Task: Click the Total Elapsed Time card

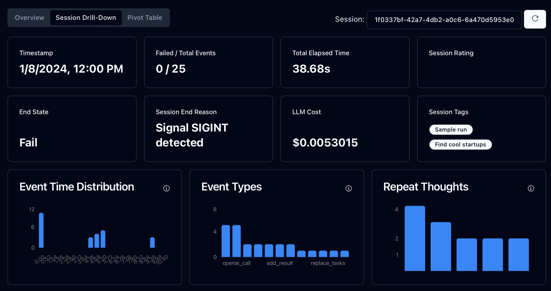Action: coord(345,62)
